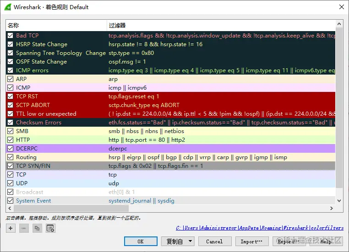This screenshot has height=252, width=349.
Task: Toggle Spanning Tree Topology Change checkbox
Action: pyautogui.click(x=10, y=53)
